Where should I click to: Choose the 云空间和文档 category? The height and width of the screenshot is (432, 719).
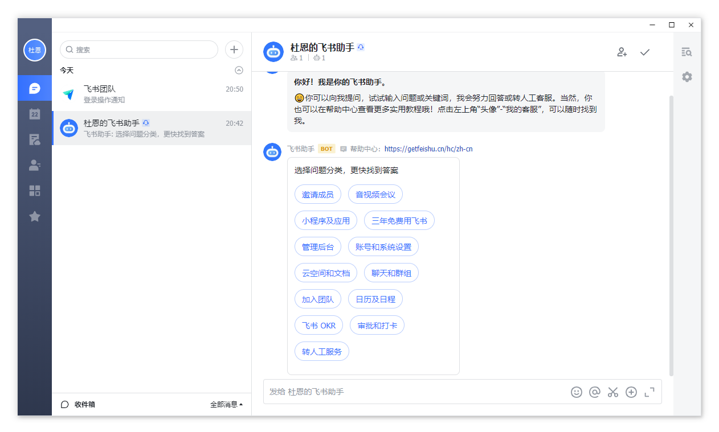[x=326, y=273]
